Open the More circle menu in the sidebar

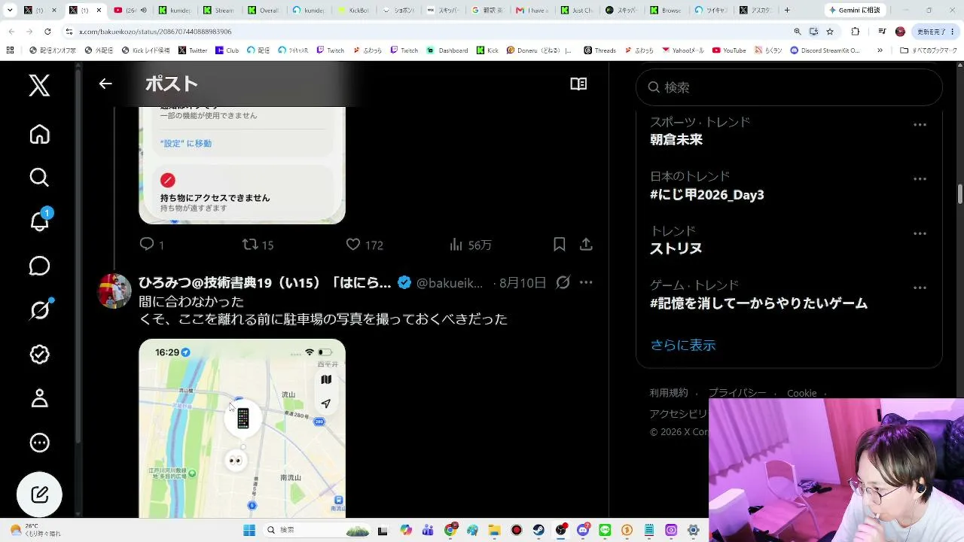point(39,443)
